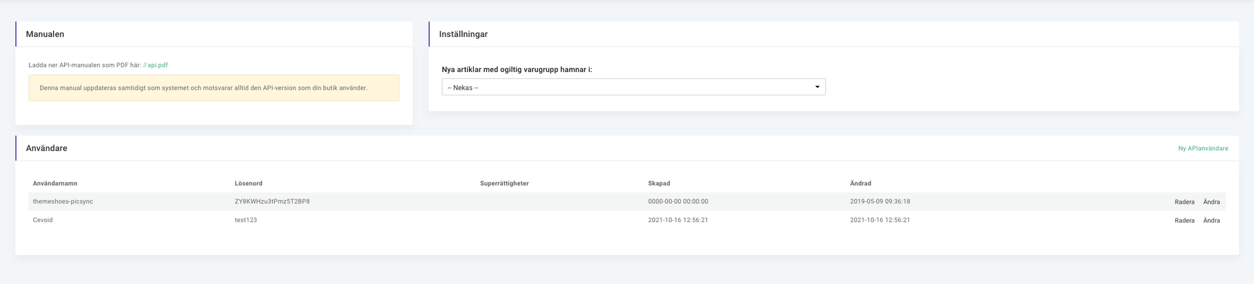Click the Skapad column header
Viewport: 1254px width, 284px height.
coord(659,184)
